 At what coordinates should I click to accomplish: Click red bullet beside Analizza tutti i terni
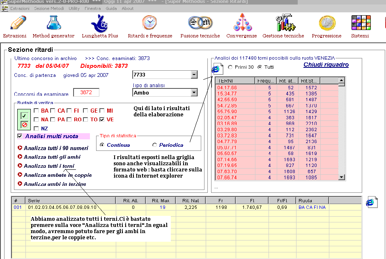pos(20,166)
